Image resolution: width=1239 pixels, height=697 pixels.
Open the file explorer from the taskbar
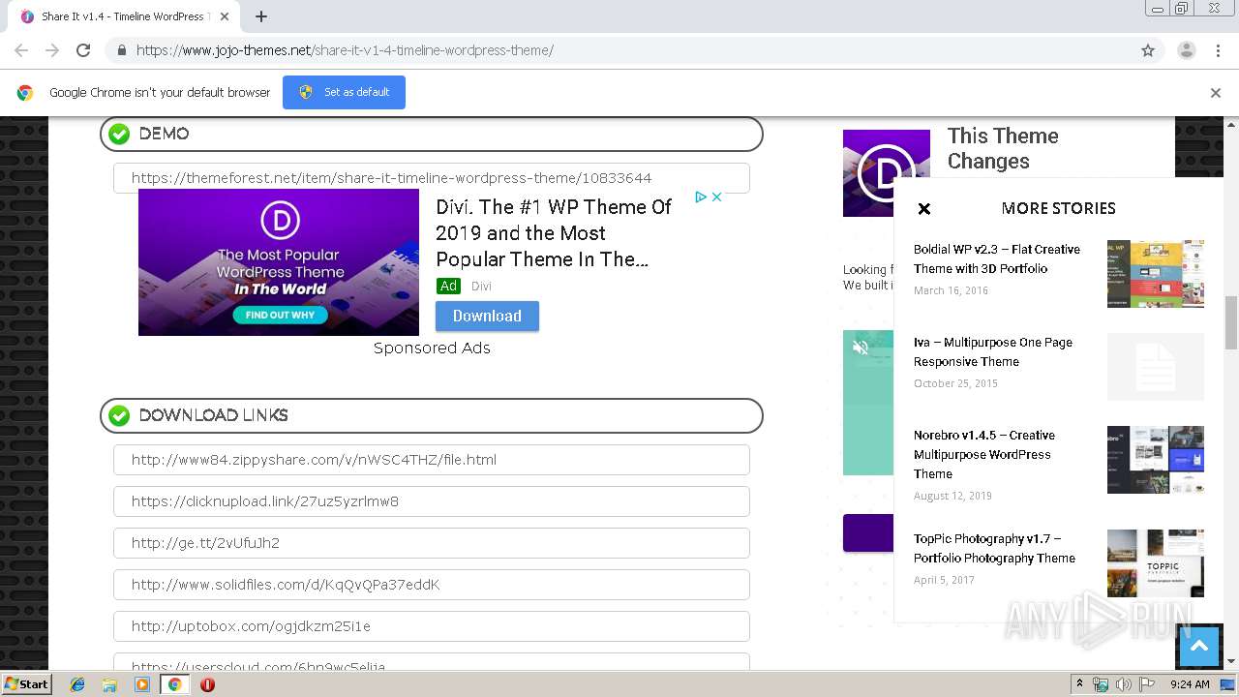(109, 684)
